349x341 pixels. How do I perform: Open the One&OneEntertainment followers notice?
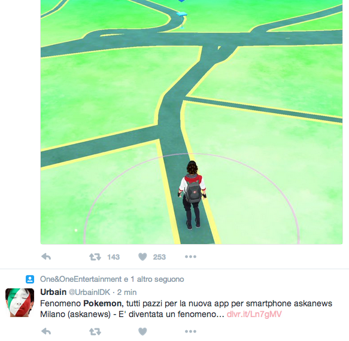pos(112,279)
